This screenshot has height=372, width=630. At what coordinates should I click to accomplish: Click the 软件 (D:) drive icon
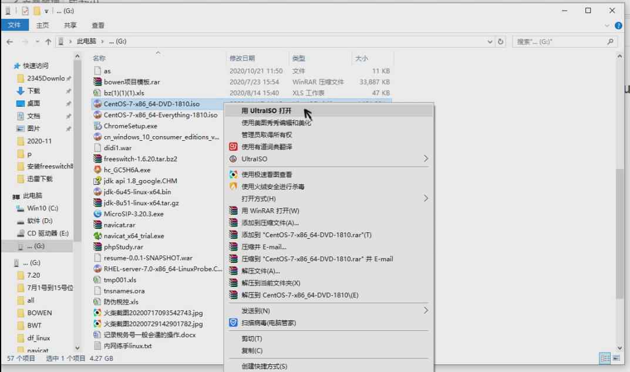click(x=20, y=221)
